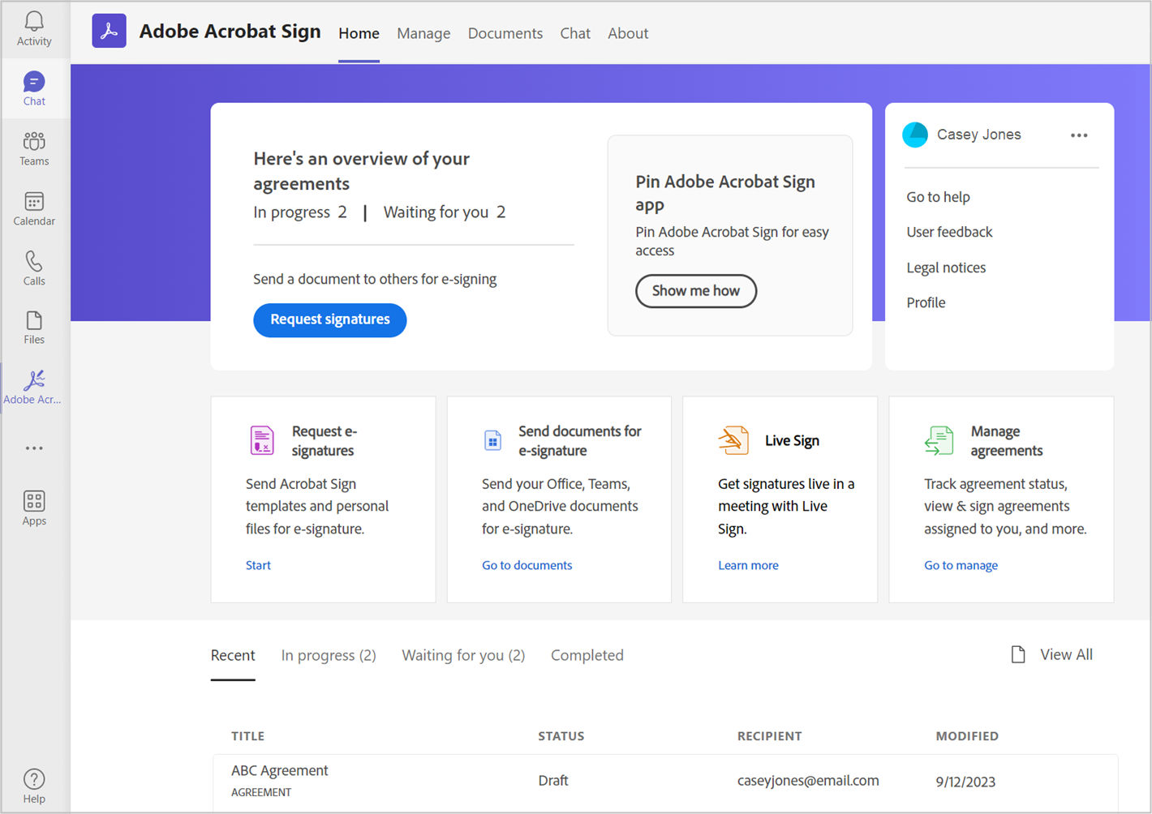The image size is (1152, 814).
Task: Follow the Go to manage link
Action: point(961,565)
